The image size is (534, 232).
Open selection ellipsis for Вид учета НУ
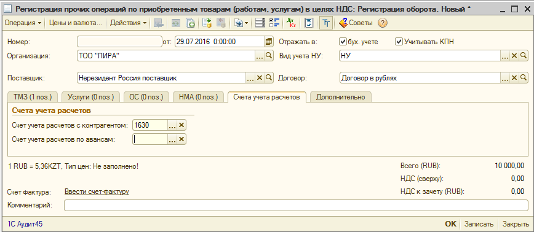(x=504, y=56)
